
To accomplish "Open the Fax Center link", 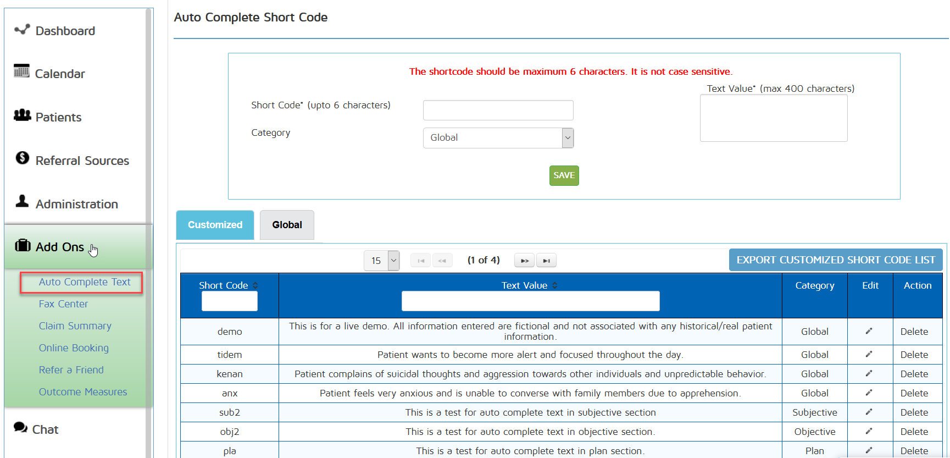I will click(63, 304).
